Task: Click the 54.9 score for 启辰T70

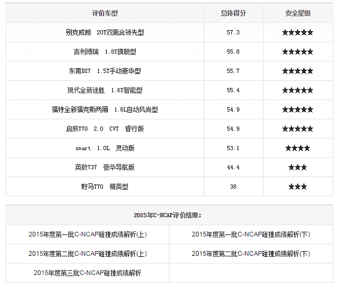Action: tap(233, 128)
